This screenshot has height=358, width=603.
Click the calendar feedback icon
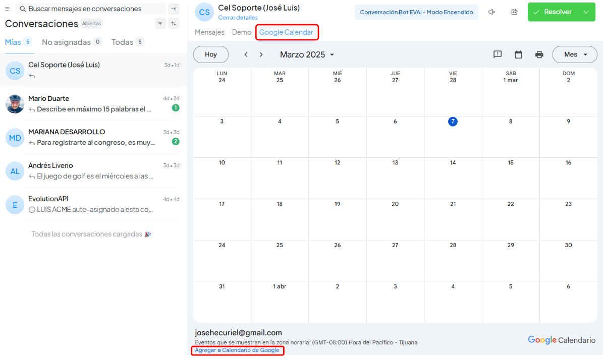[498, 54]
